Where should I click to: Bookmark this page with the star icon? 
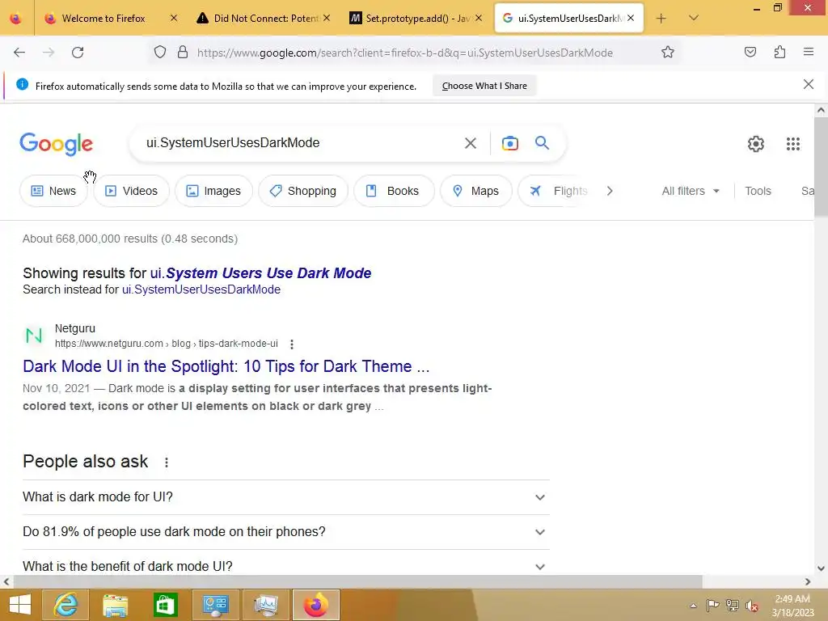(x=667, y=53)
